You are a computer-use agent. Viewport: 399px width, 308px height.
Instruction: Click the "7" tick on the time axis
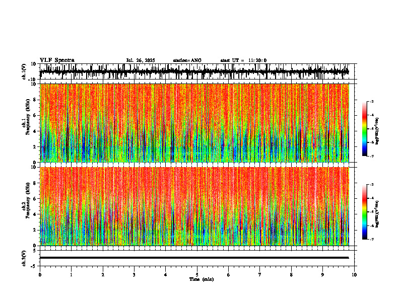260,275
